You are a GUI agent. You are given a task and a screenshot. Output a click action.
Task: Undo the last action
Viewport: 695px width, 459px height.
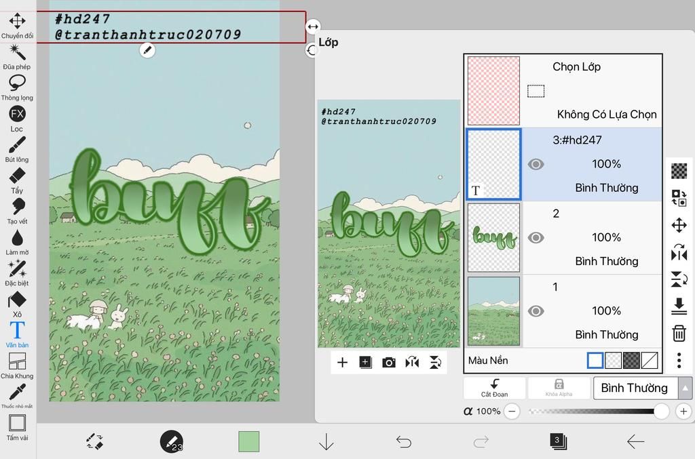[x=403, y=441]
